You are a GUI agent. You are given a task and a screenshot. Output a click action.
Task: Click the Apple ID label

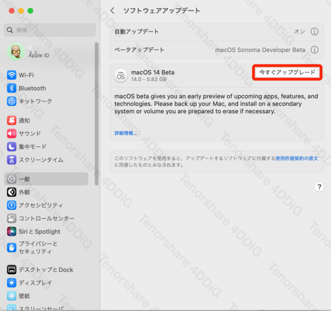click(x=39, y=55)
